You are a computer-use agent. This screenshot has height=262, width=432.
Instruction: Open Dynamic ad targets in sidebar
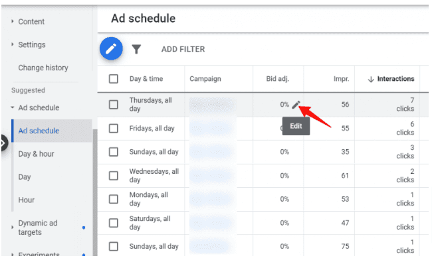38,228
